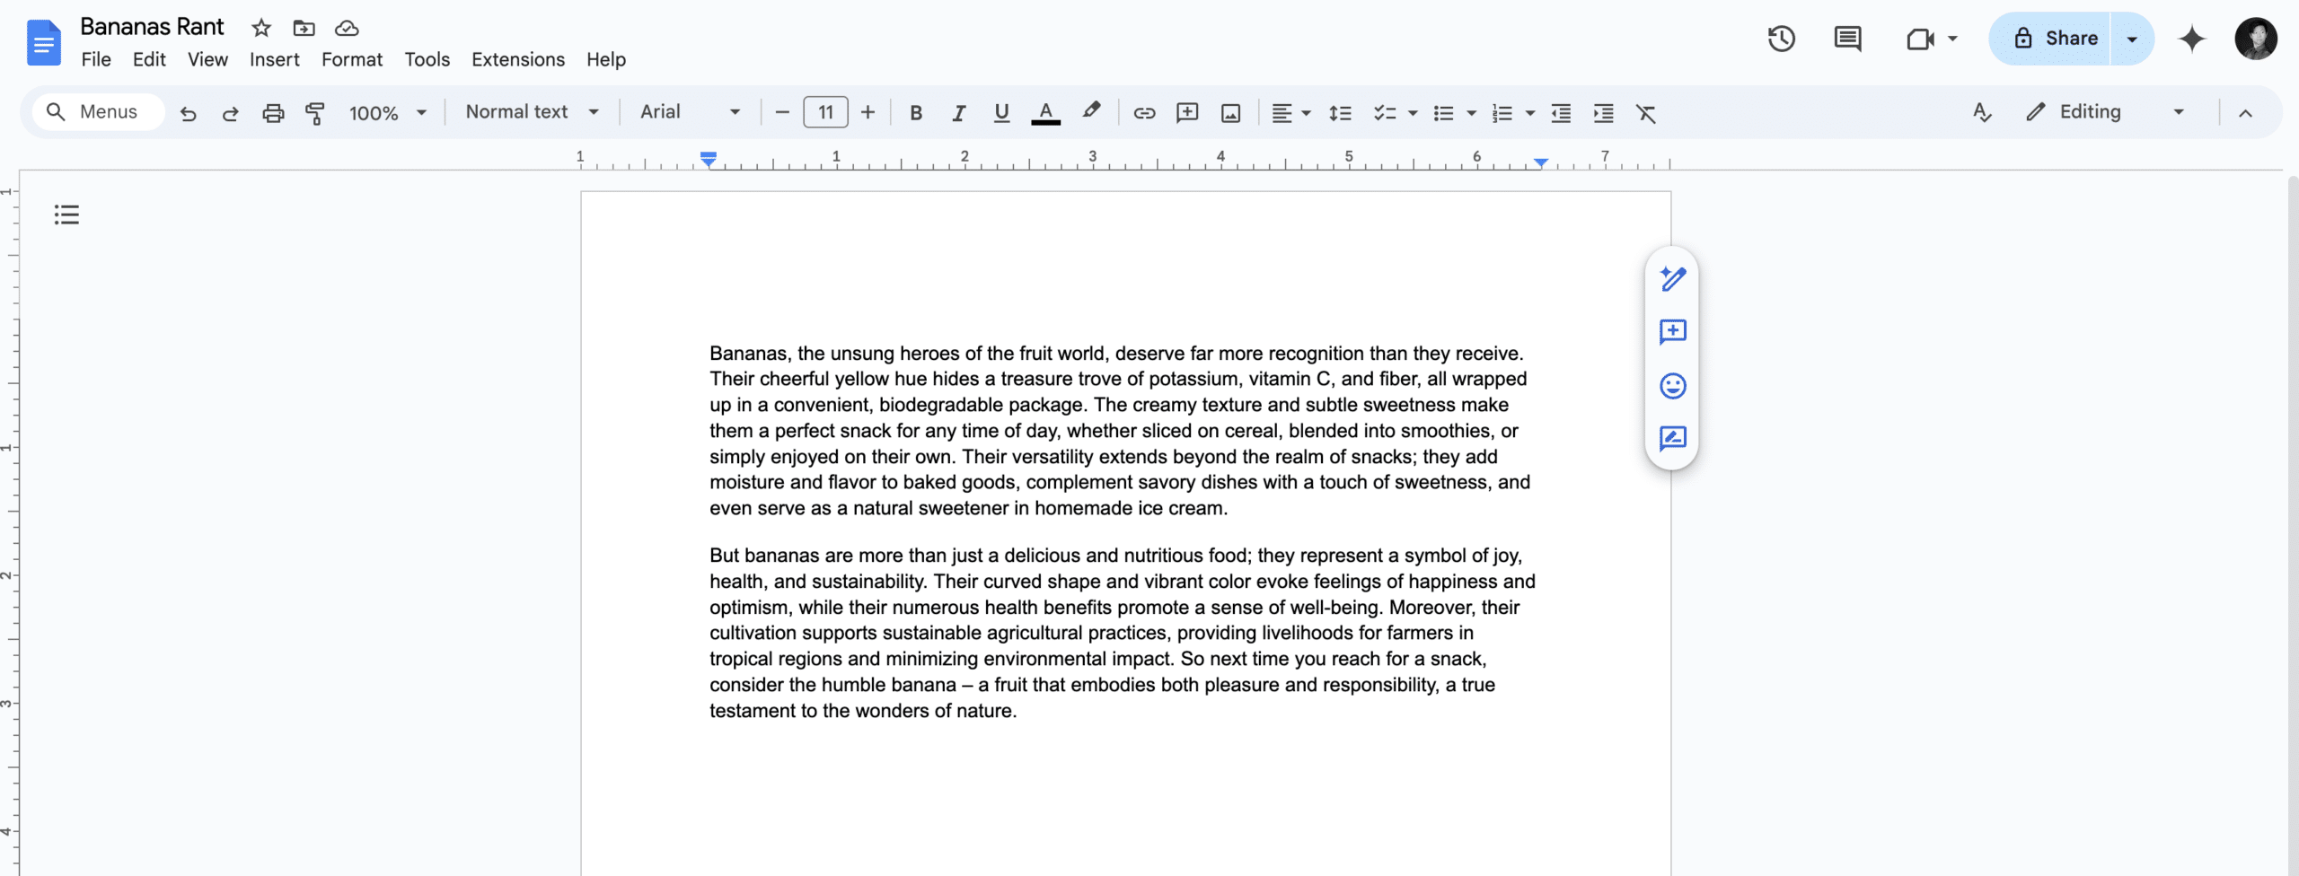Viewport: 2299px width, 876px height.
Task: Clear formatting from the text
Action: tap(1645, 113)
